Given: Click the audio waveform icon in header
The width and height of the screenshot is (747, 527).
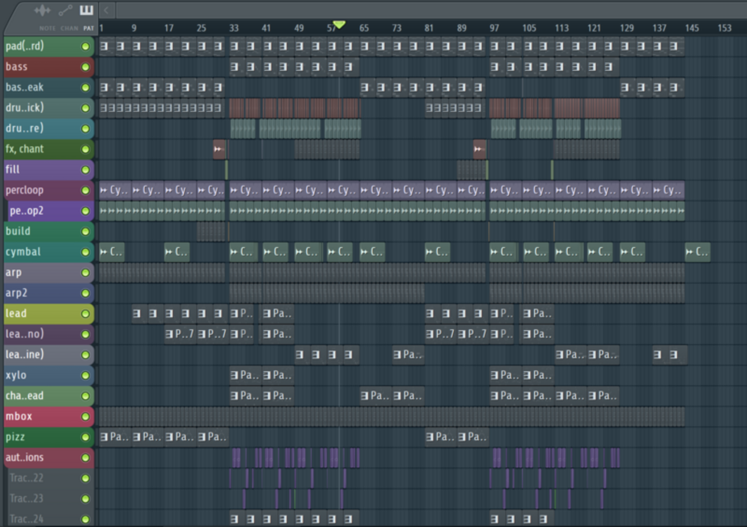Looking at the screenshot, I should [x=43, y=10].
